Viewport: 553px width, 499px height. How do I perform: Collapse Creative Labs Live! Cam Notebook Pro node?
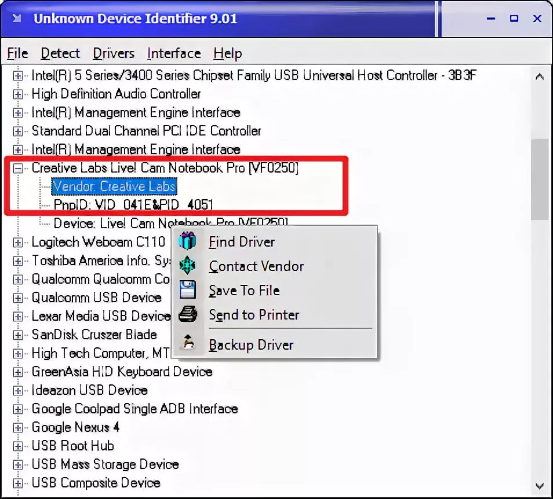(x=18, y=168)
